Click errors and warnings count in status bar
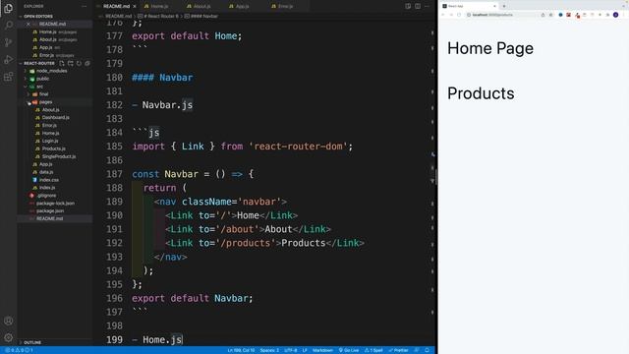This screenshot has width=629, height=354. click(19, 350)
